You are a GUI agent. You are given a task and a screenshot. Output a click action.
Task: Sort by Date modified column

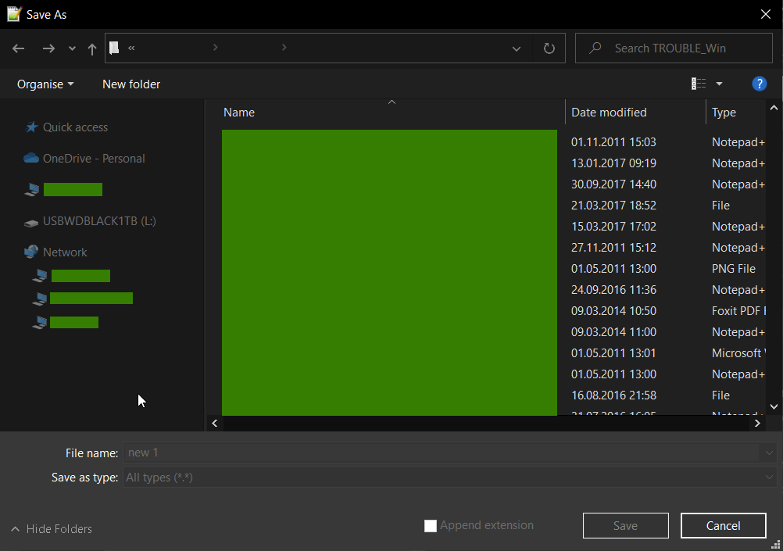pos(609,113)
